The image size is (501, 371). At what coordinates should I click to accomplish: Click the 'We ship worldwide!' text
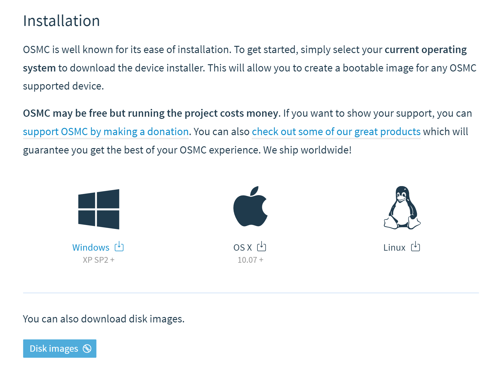[x=307, y=150]
